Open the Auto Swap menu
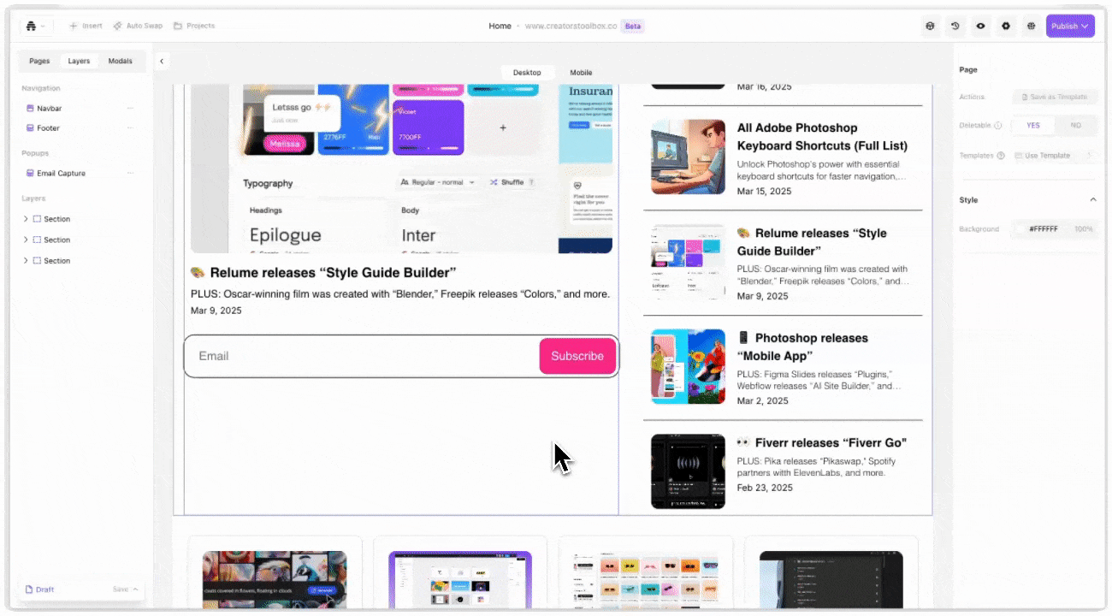The image size is (1112, 616). (x=138, y=27)
